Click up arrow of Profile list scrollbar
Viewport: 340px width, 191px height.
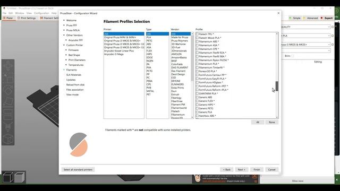(x=277, y=34)
